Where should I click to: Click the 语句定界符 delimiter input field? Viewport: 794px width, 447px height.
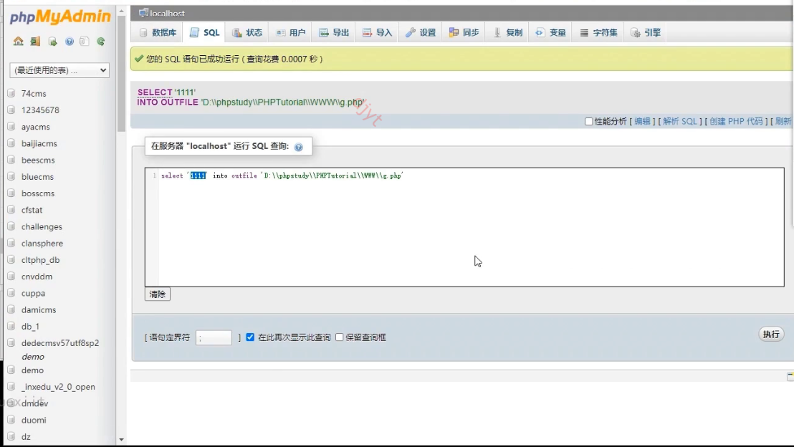pos(214,337)
